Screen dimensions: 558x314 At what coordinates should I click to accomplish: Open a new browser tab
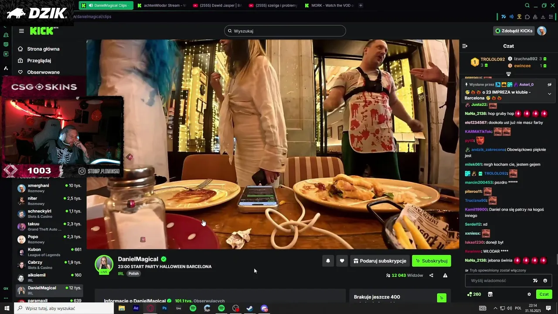(x=361, y=5)
